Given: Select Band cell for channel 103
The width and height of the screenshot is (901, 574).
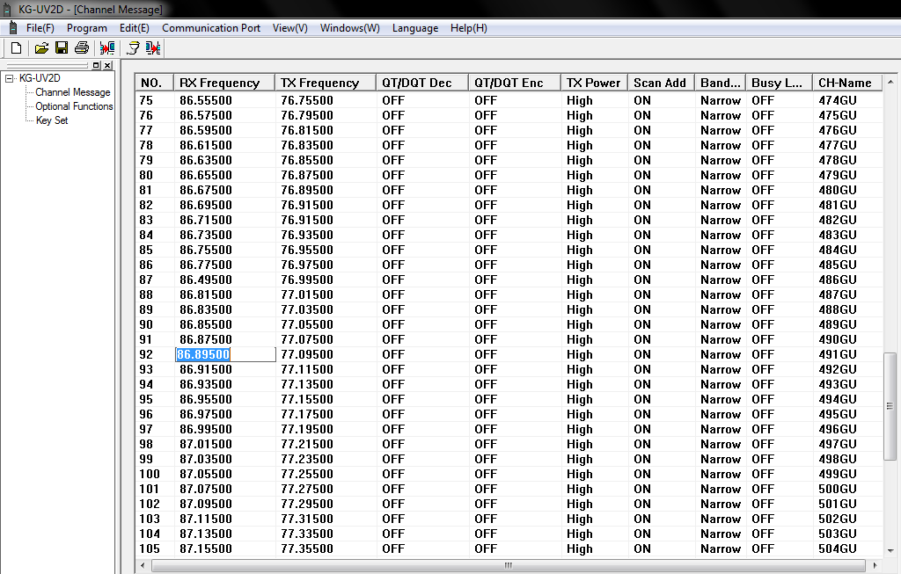Looking at the screenshot, I should click(x=720, y=519).
